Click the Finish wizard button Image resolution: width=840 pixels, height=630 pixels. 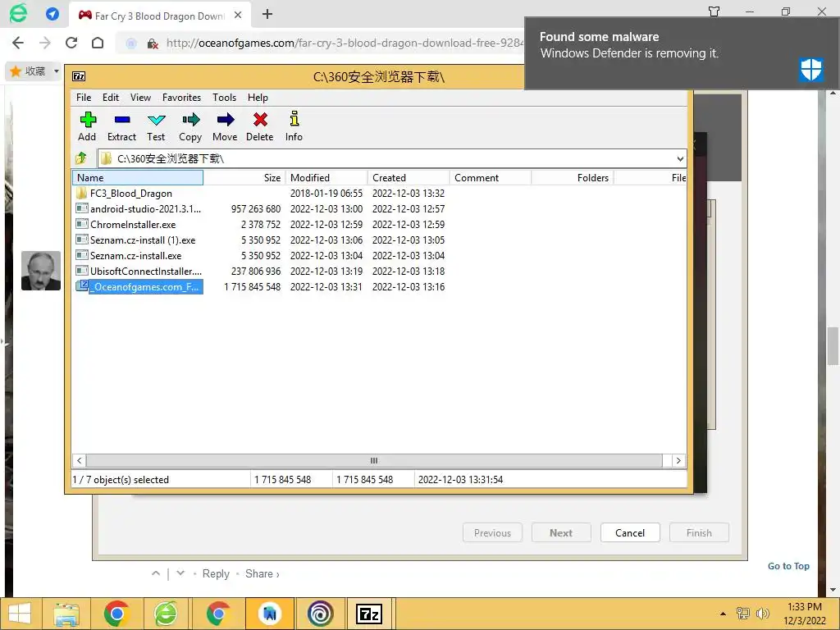(699, 532)
